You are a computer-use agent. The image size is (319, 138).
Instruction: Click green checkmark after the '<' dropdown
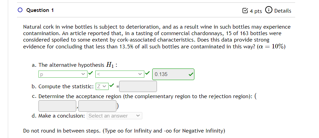tap(147, 73)
